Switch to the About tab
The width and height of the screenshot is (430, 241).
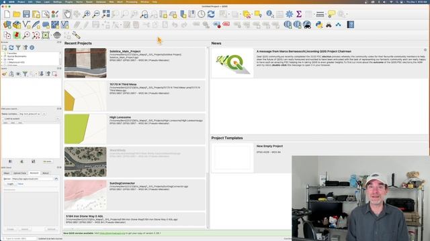pos(46,173)
